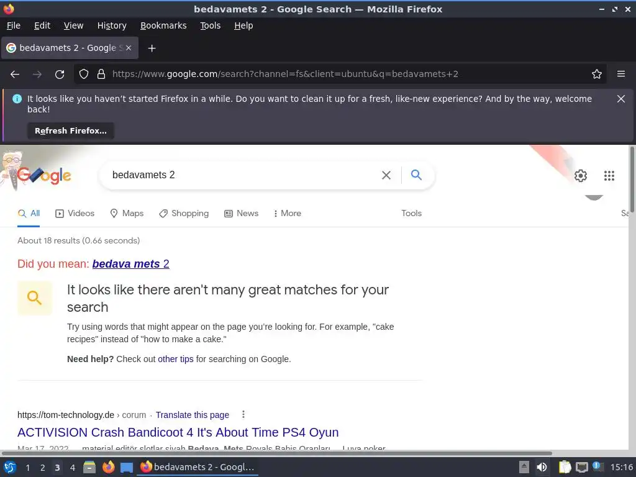The height and width of the screenshot is (477, 636).
Task: Click the 'About 18 results' text
Action: [79, 240]
